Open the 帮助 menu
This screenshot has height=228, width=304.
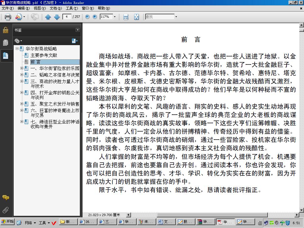pos(104,8)
